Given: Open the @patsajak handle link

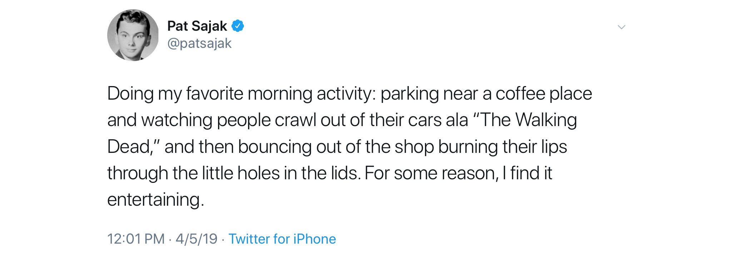Looking at the screenshot, I should (x=199, y=43).
